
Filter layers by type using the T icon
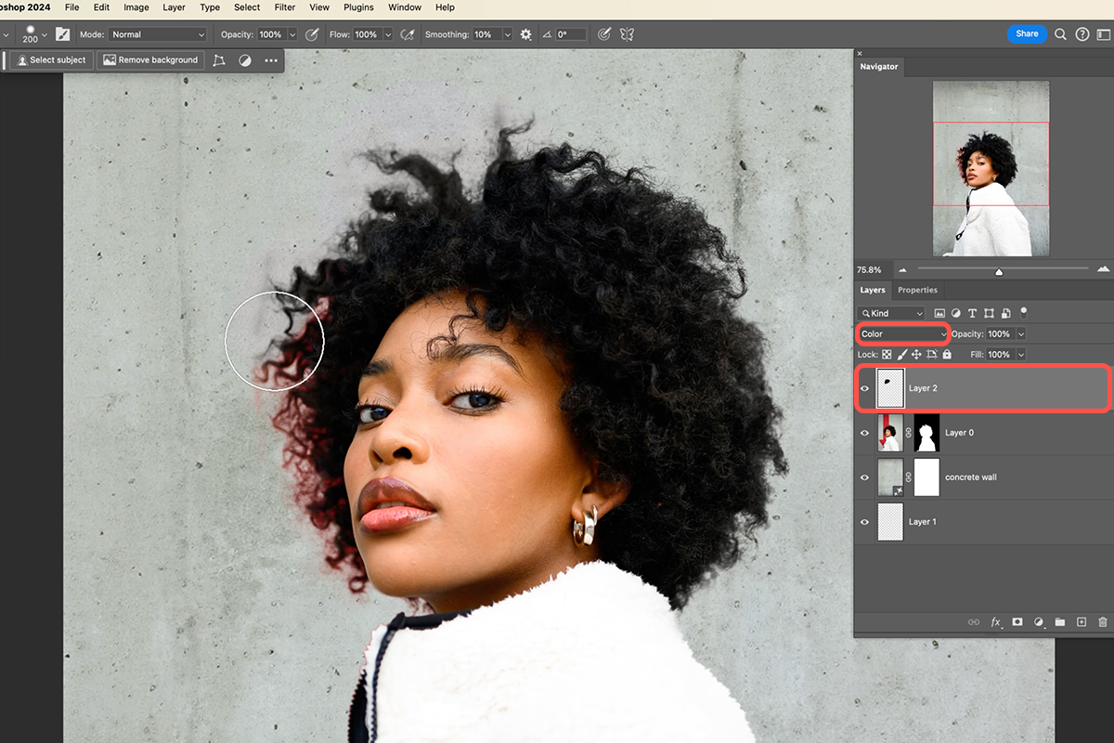pos(973,313)
